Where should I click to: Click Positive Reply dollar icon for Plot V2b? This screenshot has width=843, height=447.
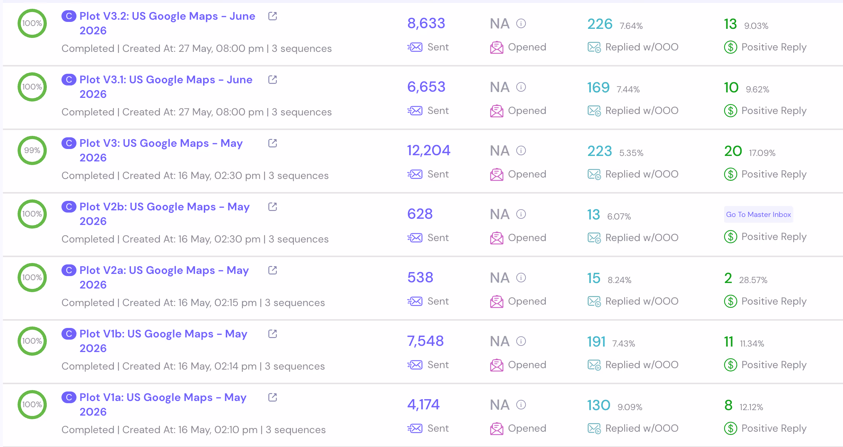point(731,237)
